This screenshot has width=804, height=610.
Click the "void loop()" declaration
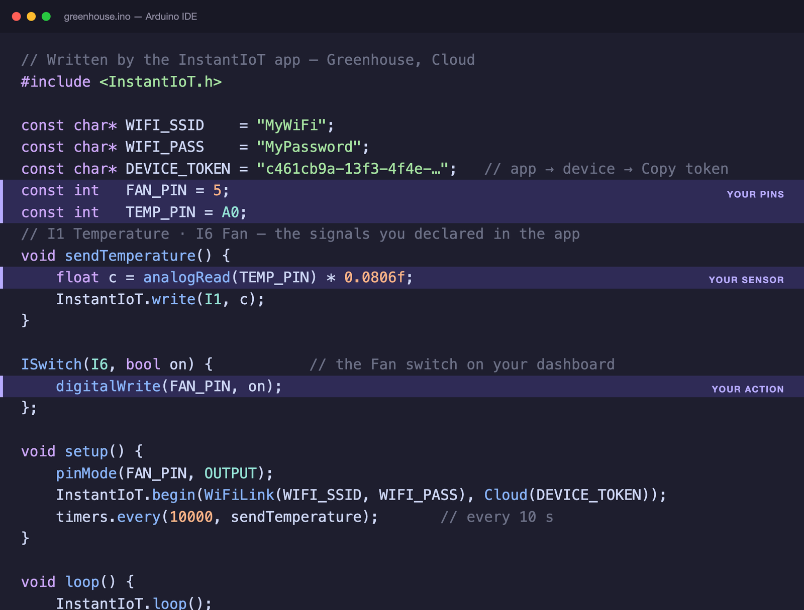[x=68, y=582]
